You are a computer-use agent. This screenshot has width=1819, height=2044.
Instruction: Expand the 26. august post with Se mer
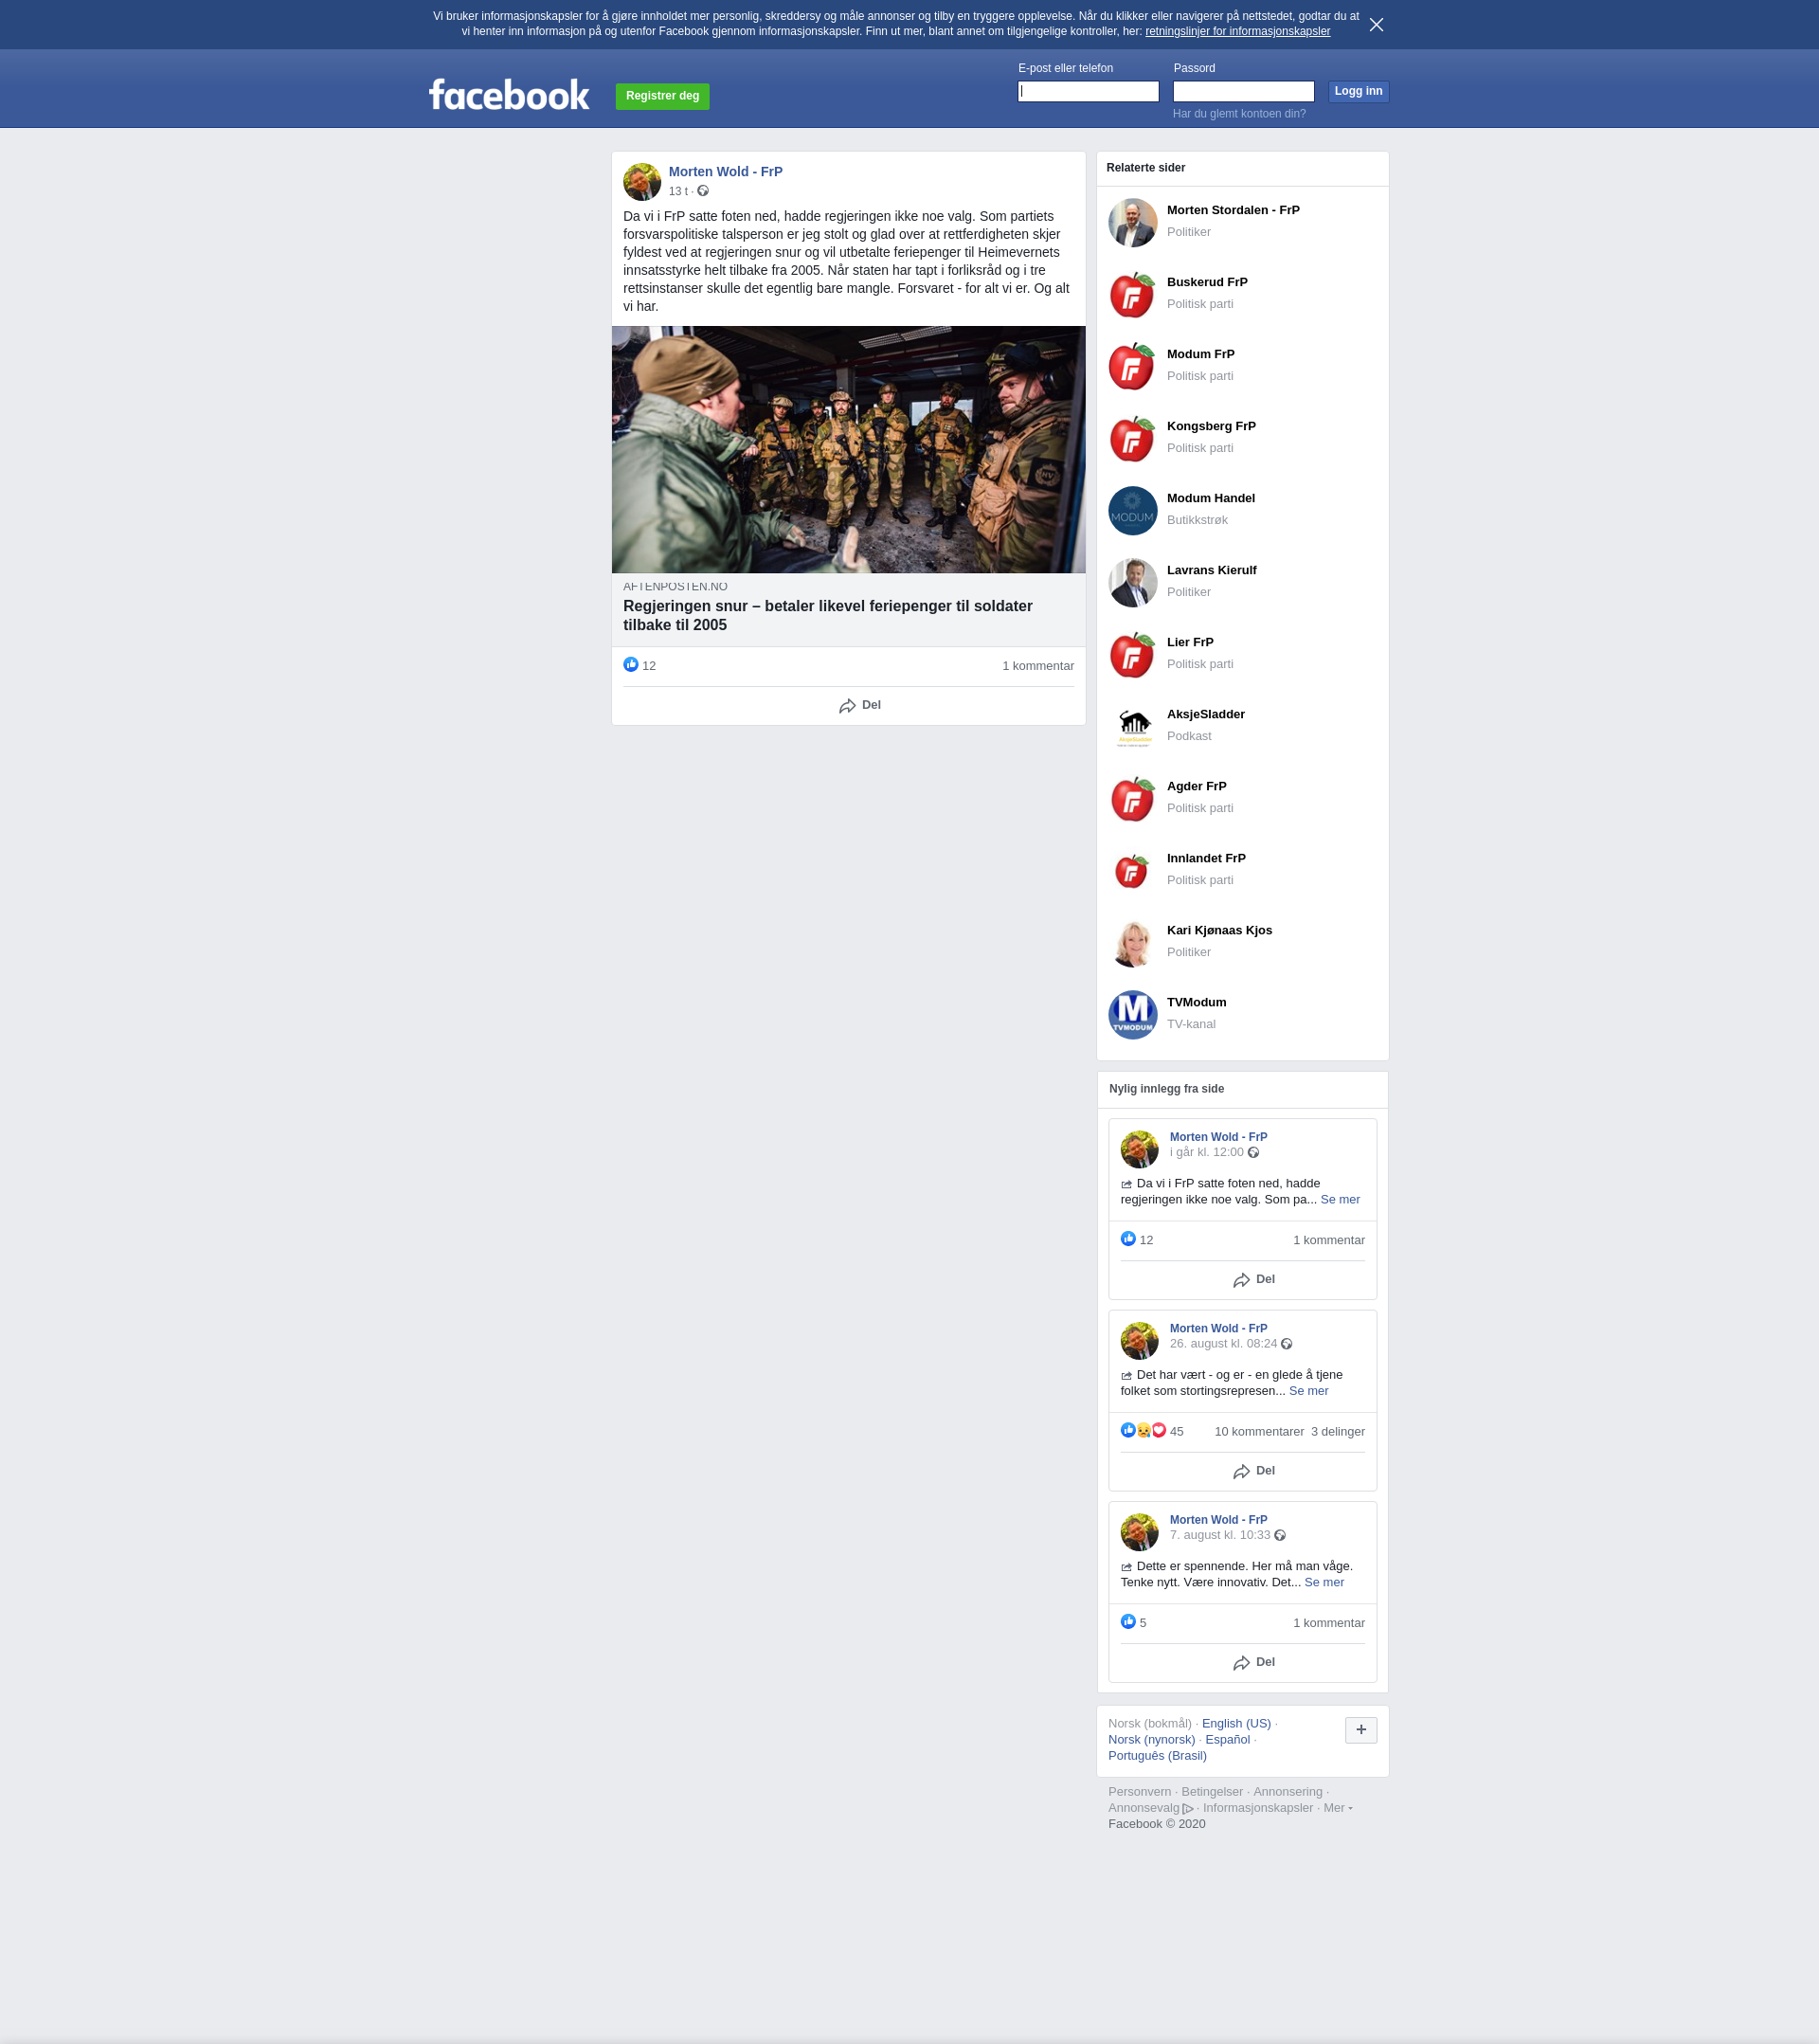pos(1308,1391)
